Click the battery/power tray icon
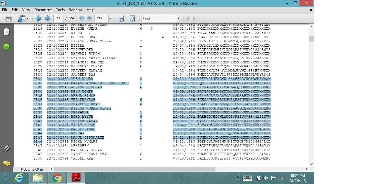 [x=259, y=178]
